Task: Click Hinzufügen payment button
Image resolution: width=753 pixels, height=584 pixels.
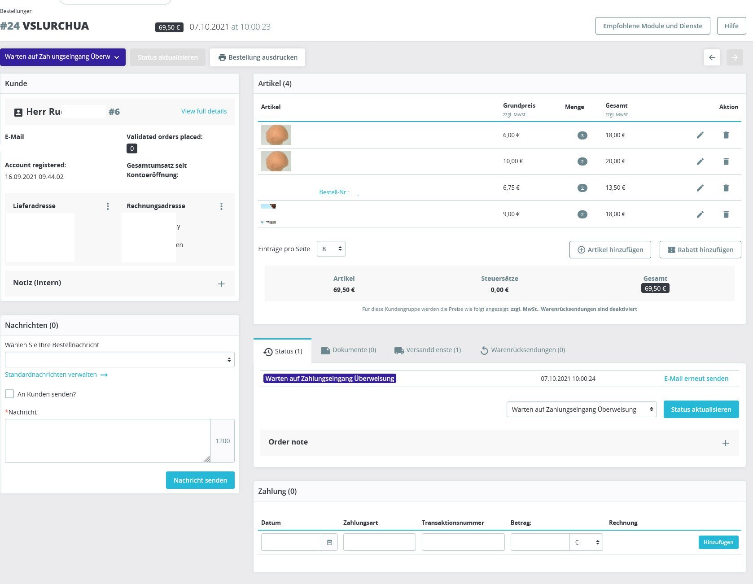Action: click(718, 542)
